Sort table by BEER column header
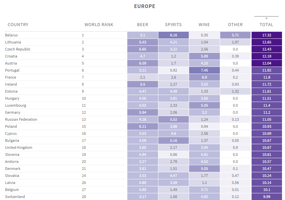 (x=143, y=25)
